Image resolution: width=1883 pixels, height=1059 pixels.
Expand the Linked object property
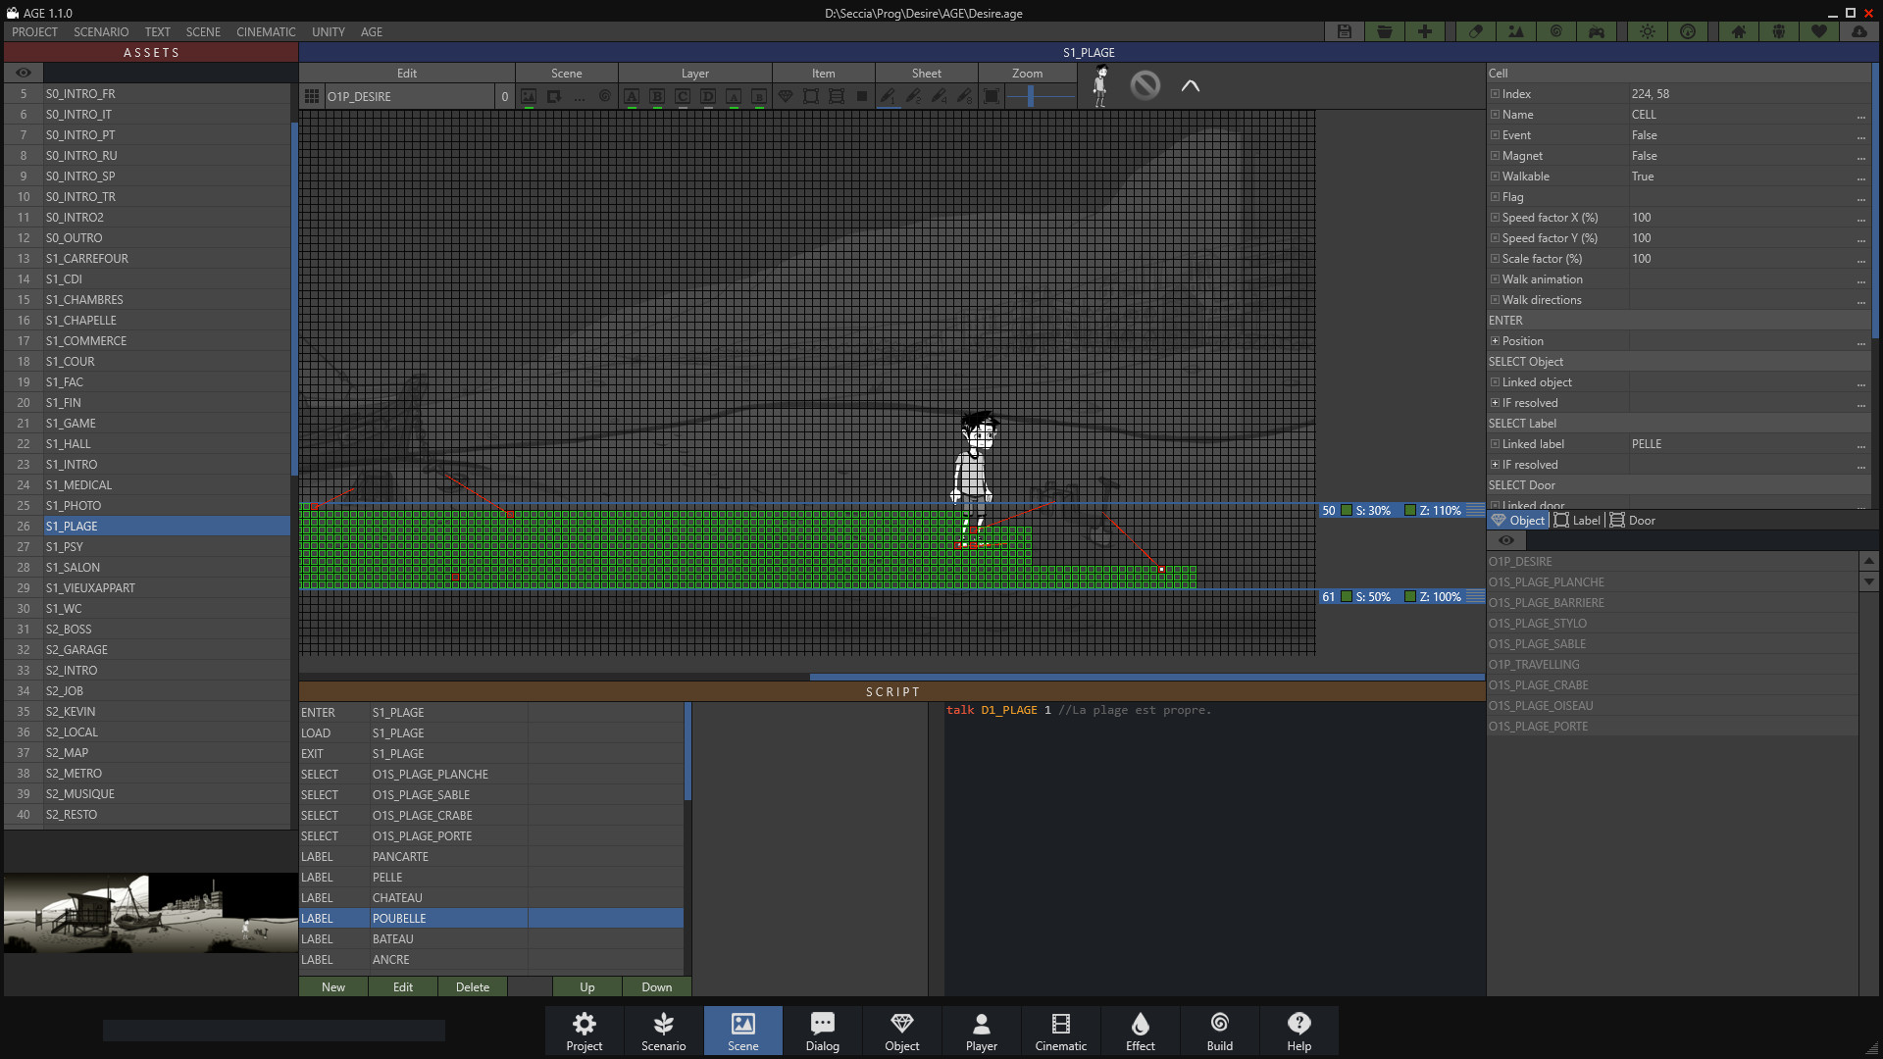click(1495, 382)
